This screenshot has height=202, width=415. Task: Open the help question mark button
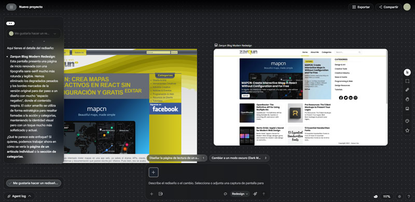(409, 196)
